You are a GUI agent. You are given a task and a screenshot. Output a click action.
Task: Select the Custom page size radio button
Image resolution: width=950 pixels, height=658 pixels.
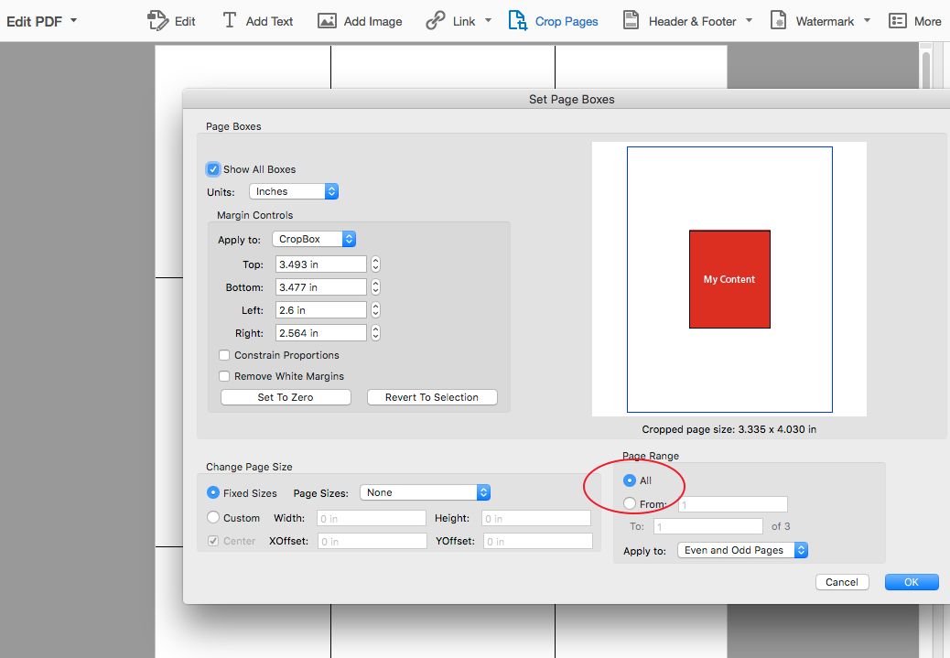click(212, 517)
